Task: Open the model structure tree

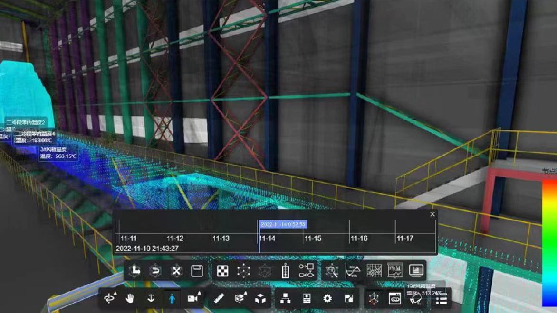Action: [285, 298]
